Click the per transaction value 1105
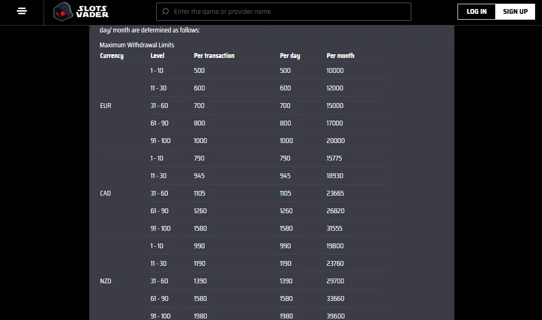The width and height of the screenshot is (542, 320). click(199, 193)
